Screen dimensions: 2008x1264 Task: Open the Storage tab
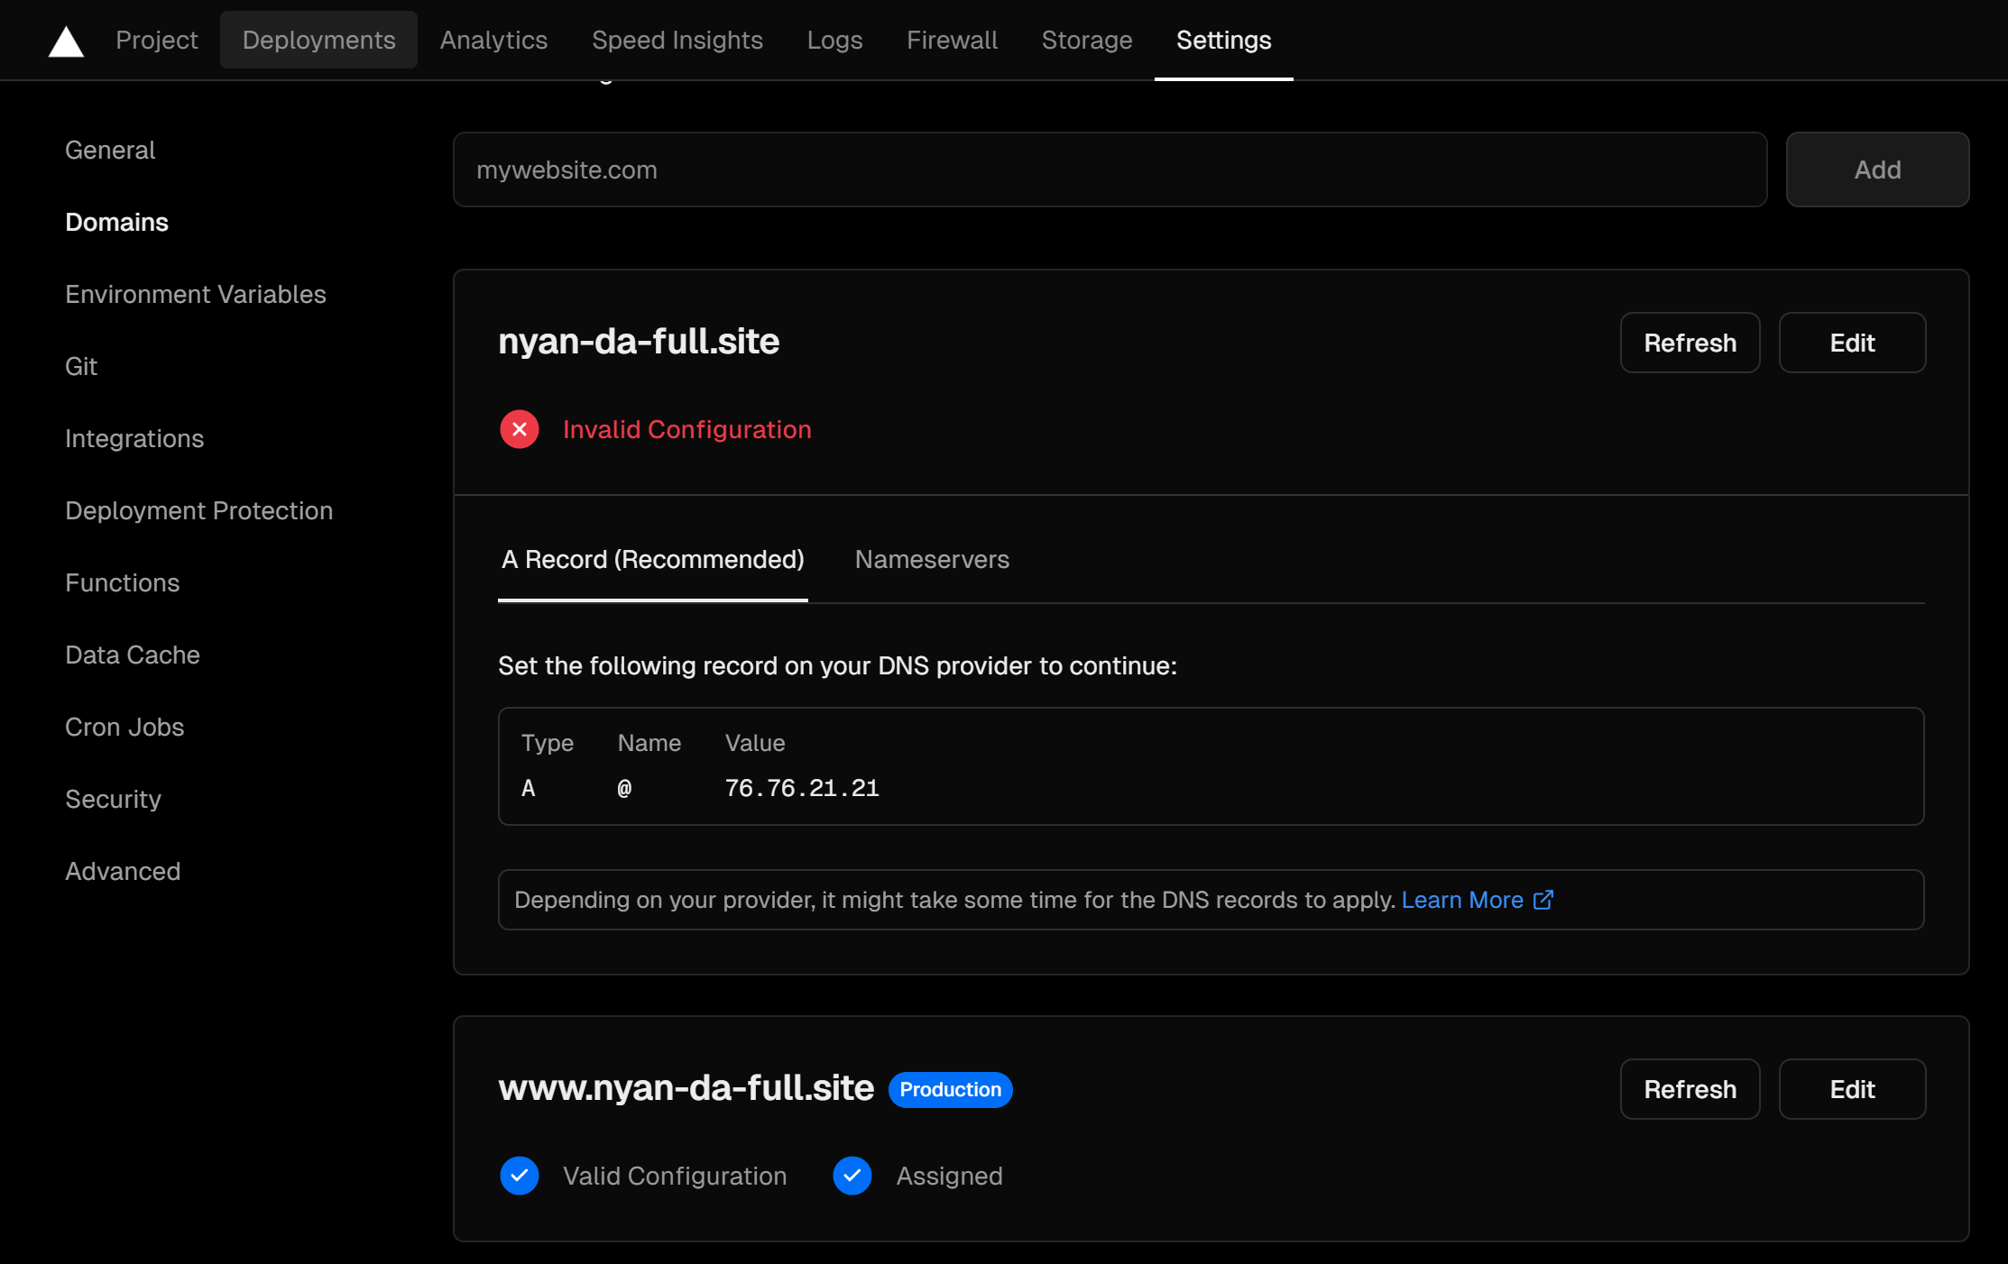(x=1087, y=40)
